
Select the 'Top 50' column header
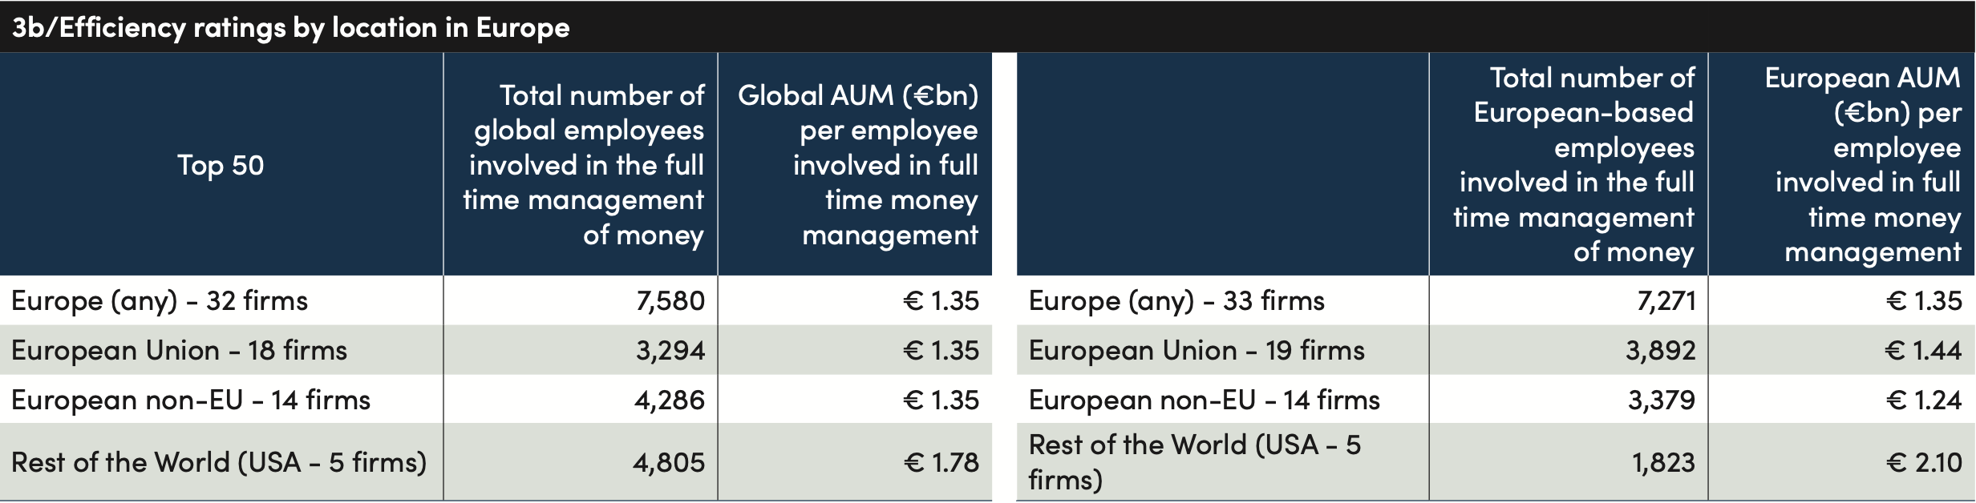[x=221, y=165]
